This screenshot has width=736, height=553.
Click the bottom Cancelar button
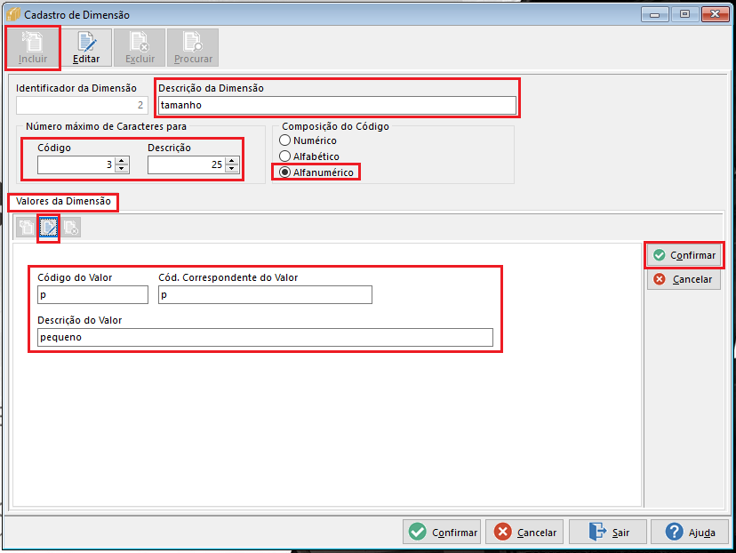pyautogui.click(x=524, y=532)
